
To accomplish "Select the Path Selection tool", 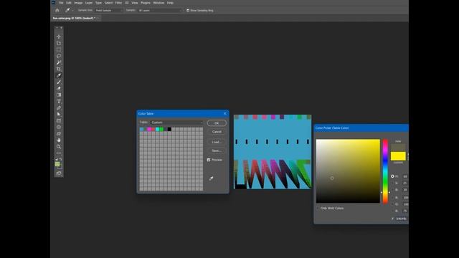I will pyautogui.click(x=59, y=114).
